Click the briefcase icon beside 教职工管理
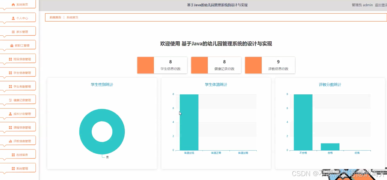The image size is (387, 180). coord(12,46)
